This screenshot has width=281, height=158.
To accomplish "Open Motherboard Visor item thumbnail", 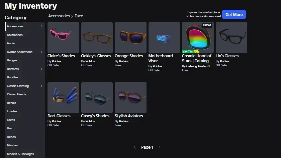I will [x=164, y=37].
